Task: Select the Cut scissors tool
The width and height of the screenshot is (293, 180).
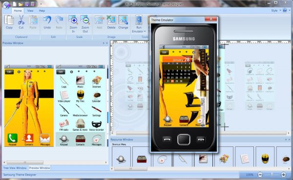Action: 21,22
